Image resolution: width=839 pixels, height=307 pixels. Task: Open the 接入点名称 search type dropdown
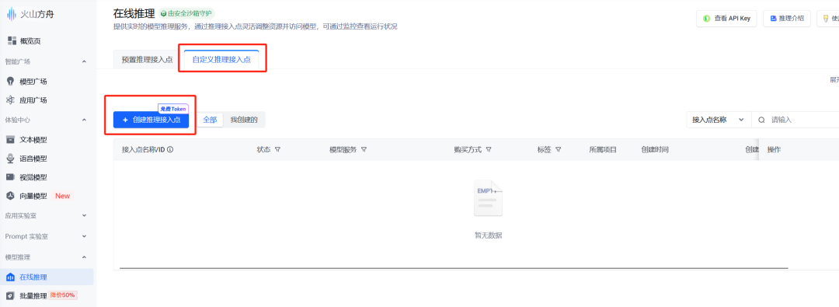pyautogui.click(x=719, y=120)
